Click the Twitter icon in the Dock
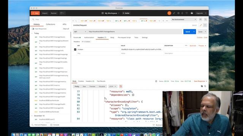This screenshot has width=243, height=136. pos(158,135)
